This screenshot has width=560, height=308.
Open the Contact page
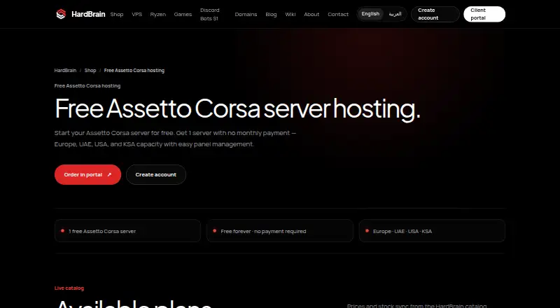coord(338,14)
